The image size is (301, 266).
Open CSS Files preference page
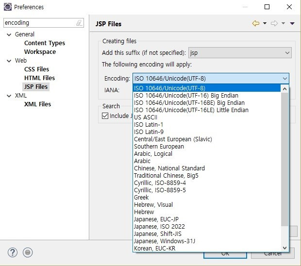(x=36, y=69)
